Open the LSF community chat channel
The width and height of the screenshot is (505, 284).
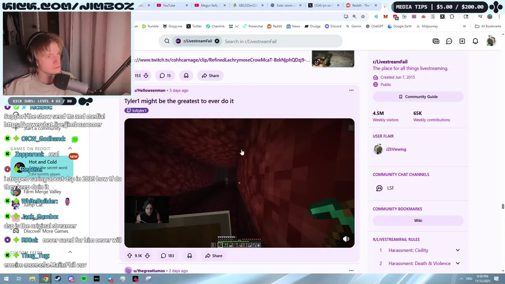(x=391, y=188)
